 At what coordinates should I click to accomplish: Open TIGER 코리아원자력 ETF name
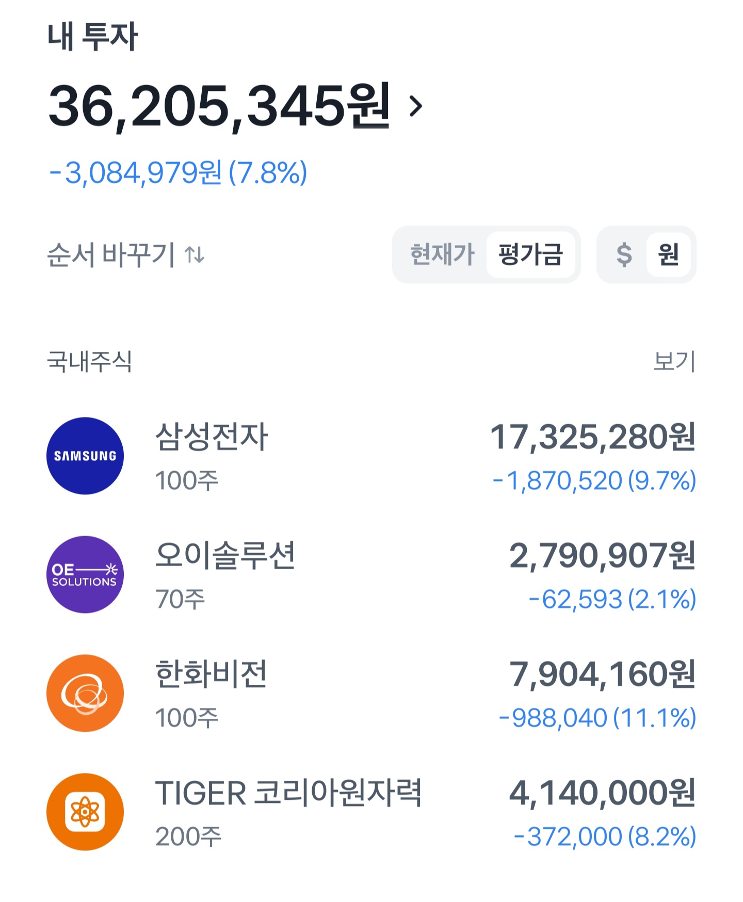[x=288, y=793]
